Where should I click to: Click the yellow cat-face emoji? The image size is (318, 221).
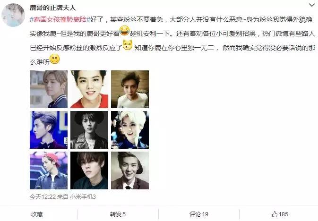pos(128,45)
